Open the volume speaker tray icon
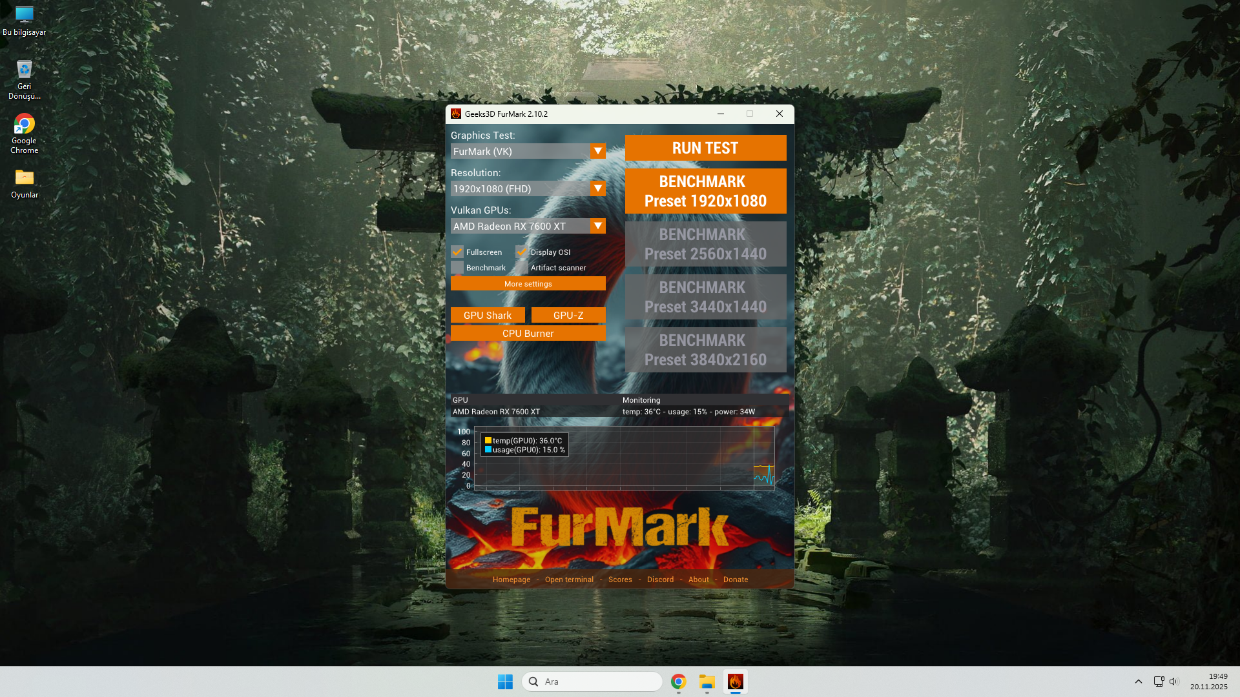 [1174, 682]
